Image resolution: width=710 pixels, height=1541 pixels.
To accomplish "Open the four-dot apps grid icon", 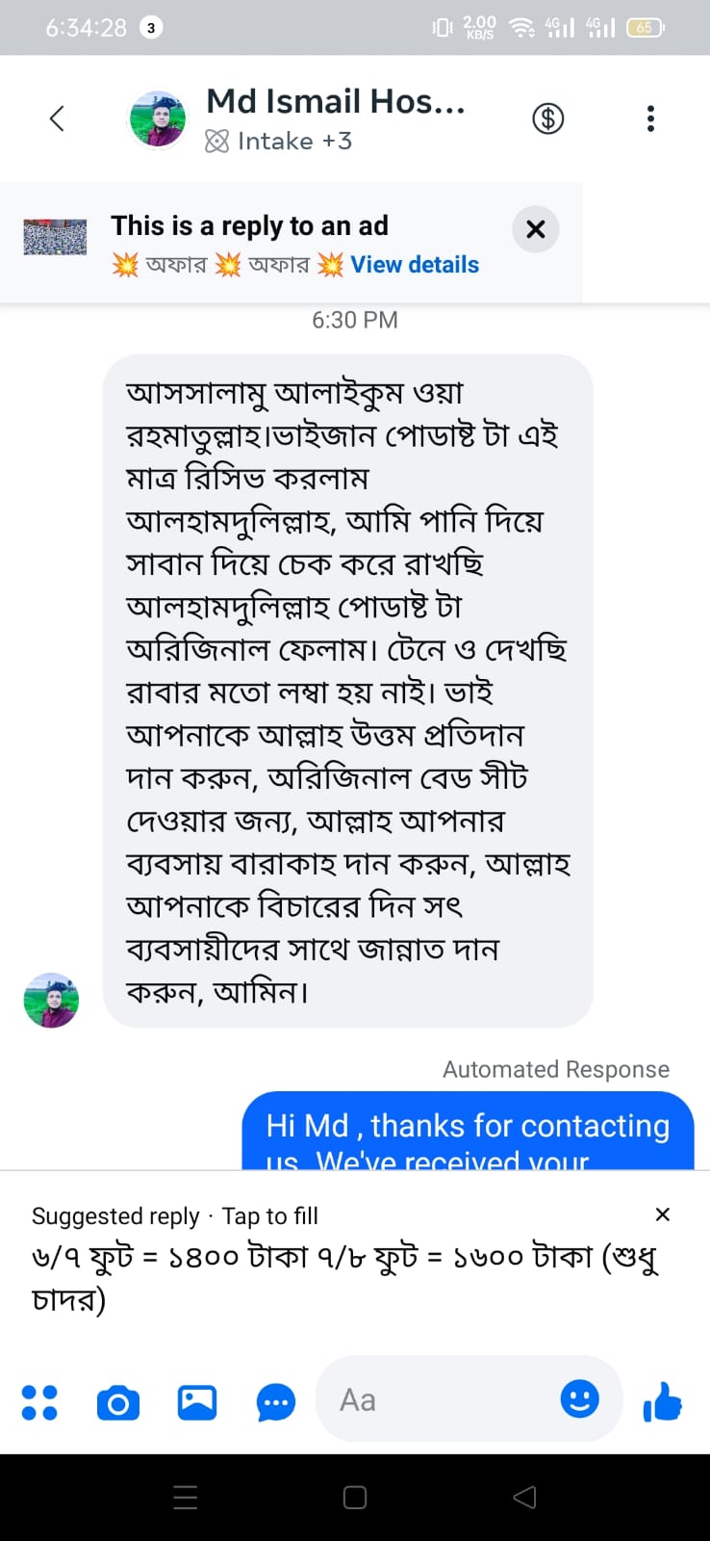I will [39, 1402].
